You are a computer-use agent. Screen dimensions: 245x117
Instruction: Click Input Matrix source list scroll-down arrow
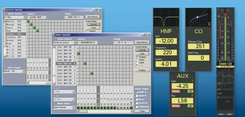coord(54,84)
